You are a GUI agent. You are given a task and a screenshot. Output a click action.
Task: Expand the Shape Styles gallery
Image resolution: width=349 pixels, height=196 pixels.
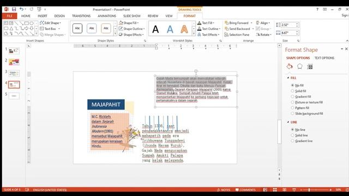[115, 34]
